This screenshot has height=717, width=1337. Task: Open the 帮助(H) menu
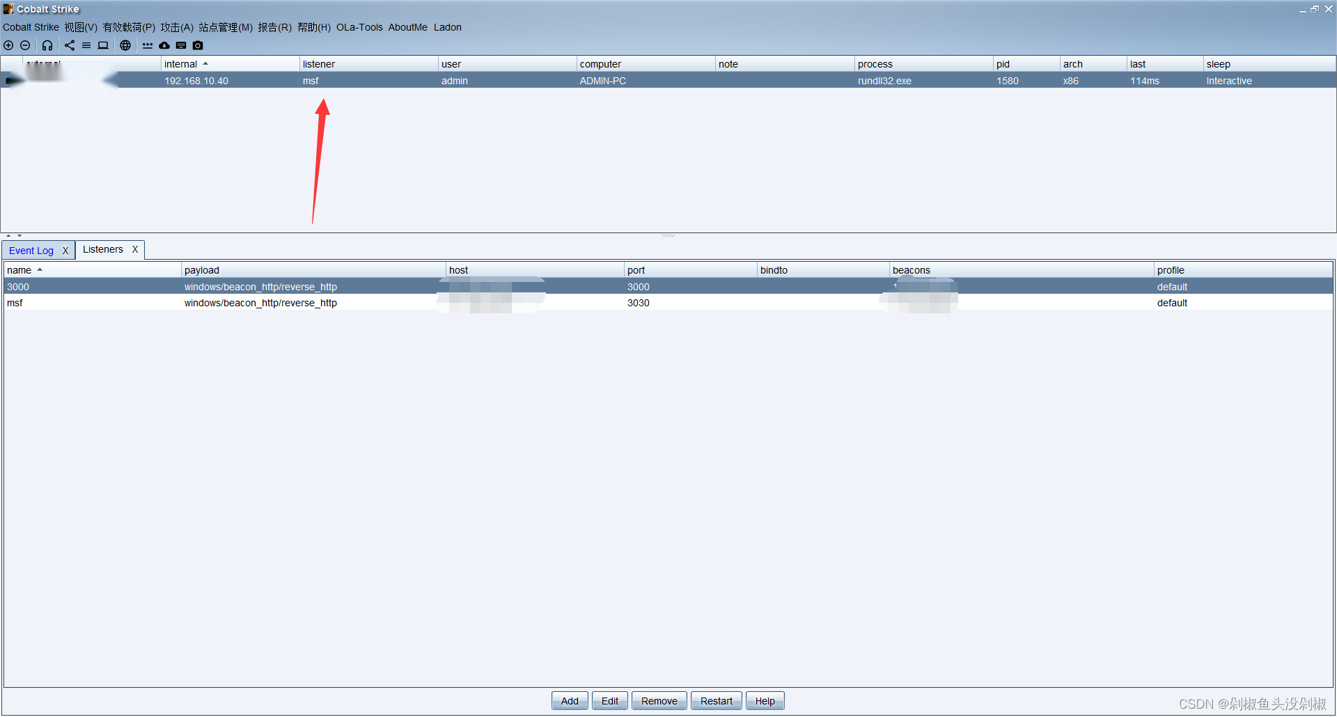(x=314, y=27)
